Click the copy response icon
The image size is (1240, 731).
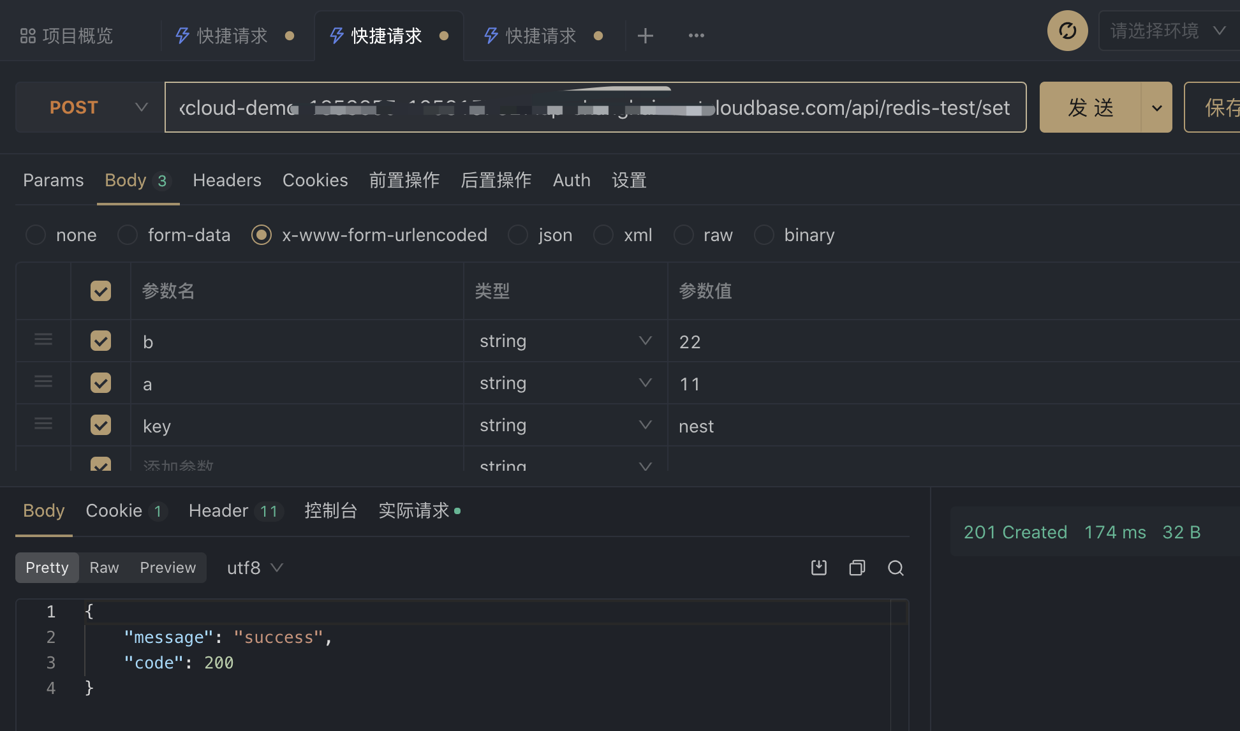857,568
